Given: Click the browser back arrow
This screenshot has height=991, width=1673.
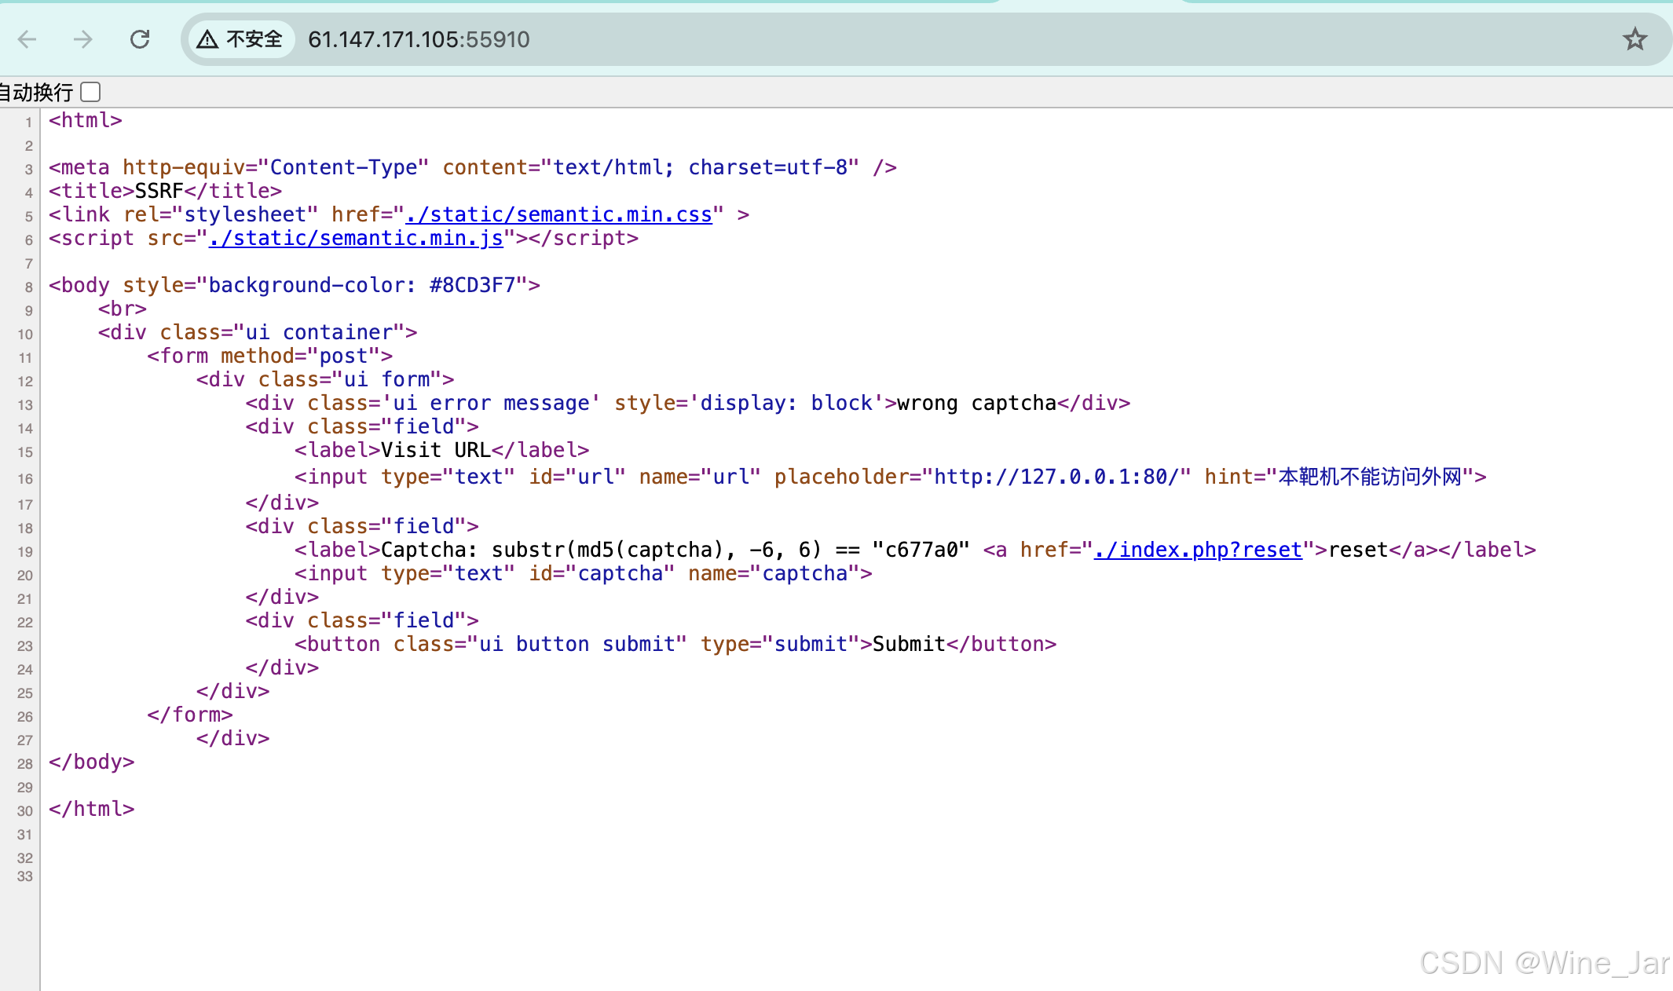Looking at the screenshot, I should 27,39.
